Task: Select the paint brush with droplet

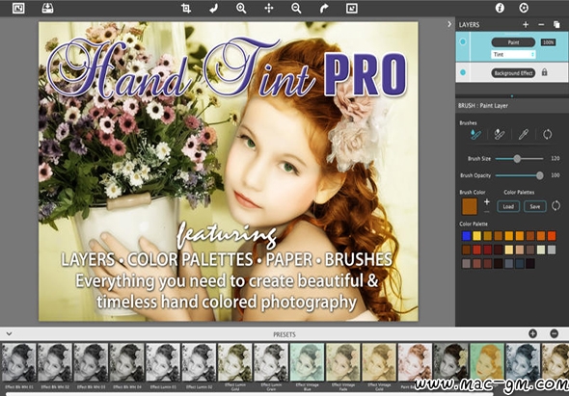Action: pyautogui.click(x=475, y=135)
